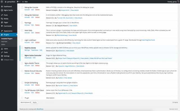
Task: Open Make WordPress Site Load Faster link
Action: point(101,58)
